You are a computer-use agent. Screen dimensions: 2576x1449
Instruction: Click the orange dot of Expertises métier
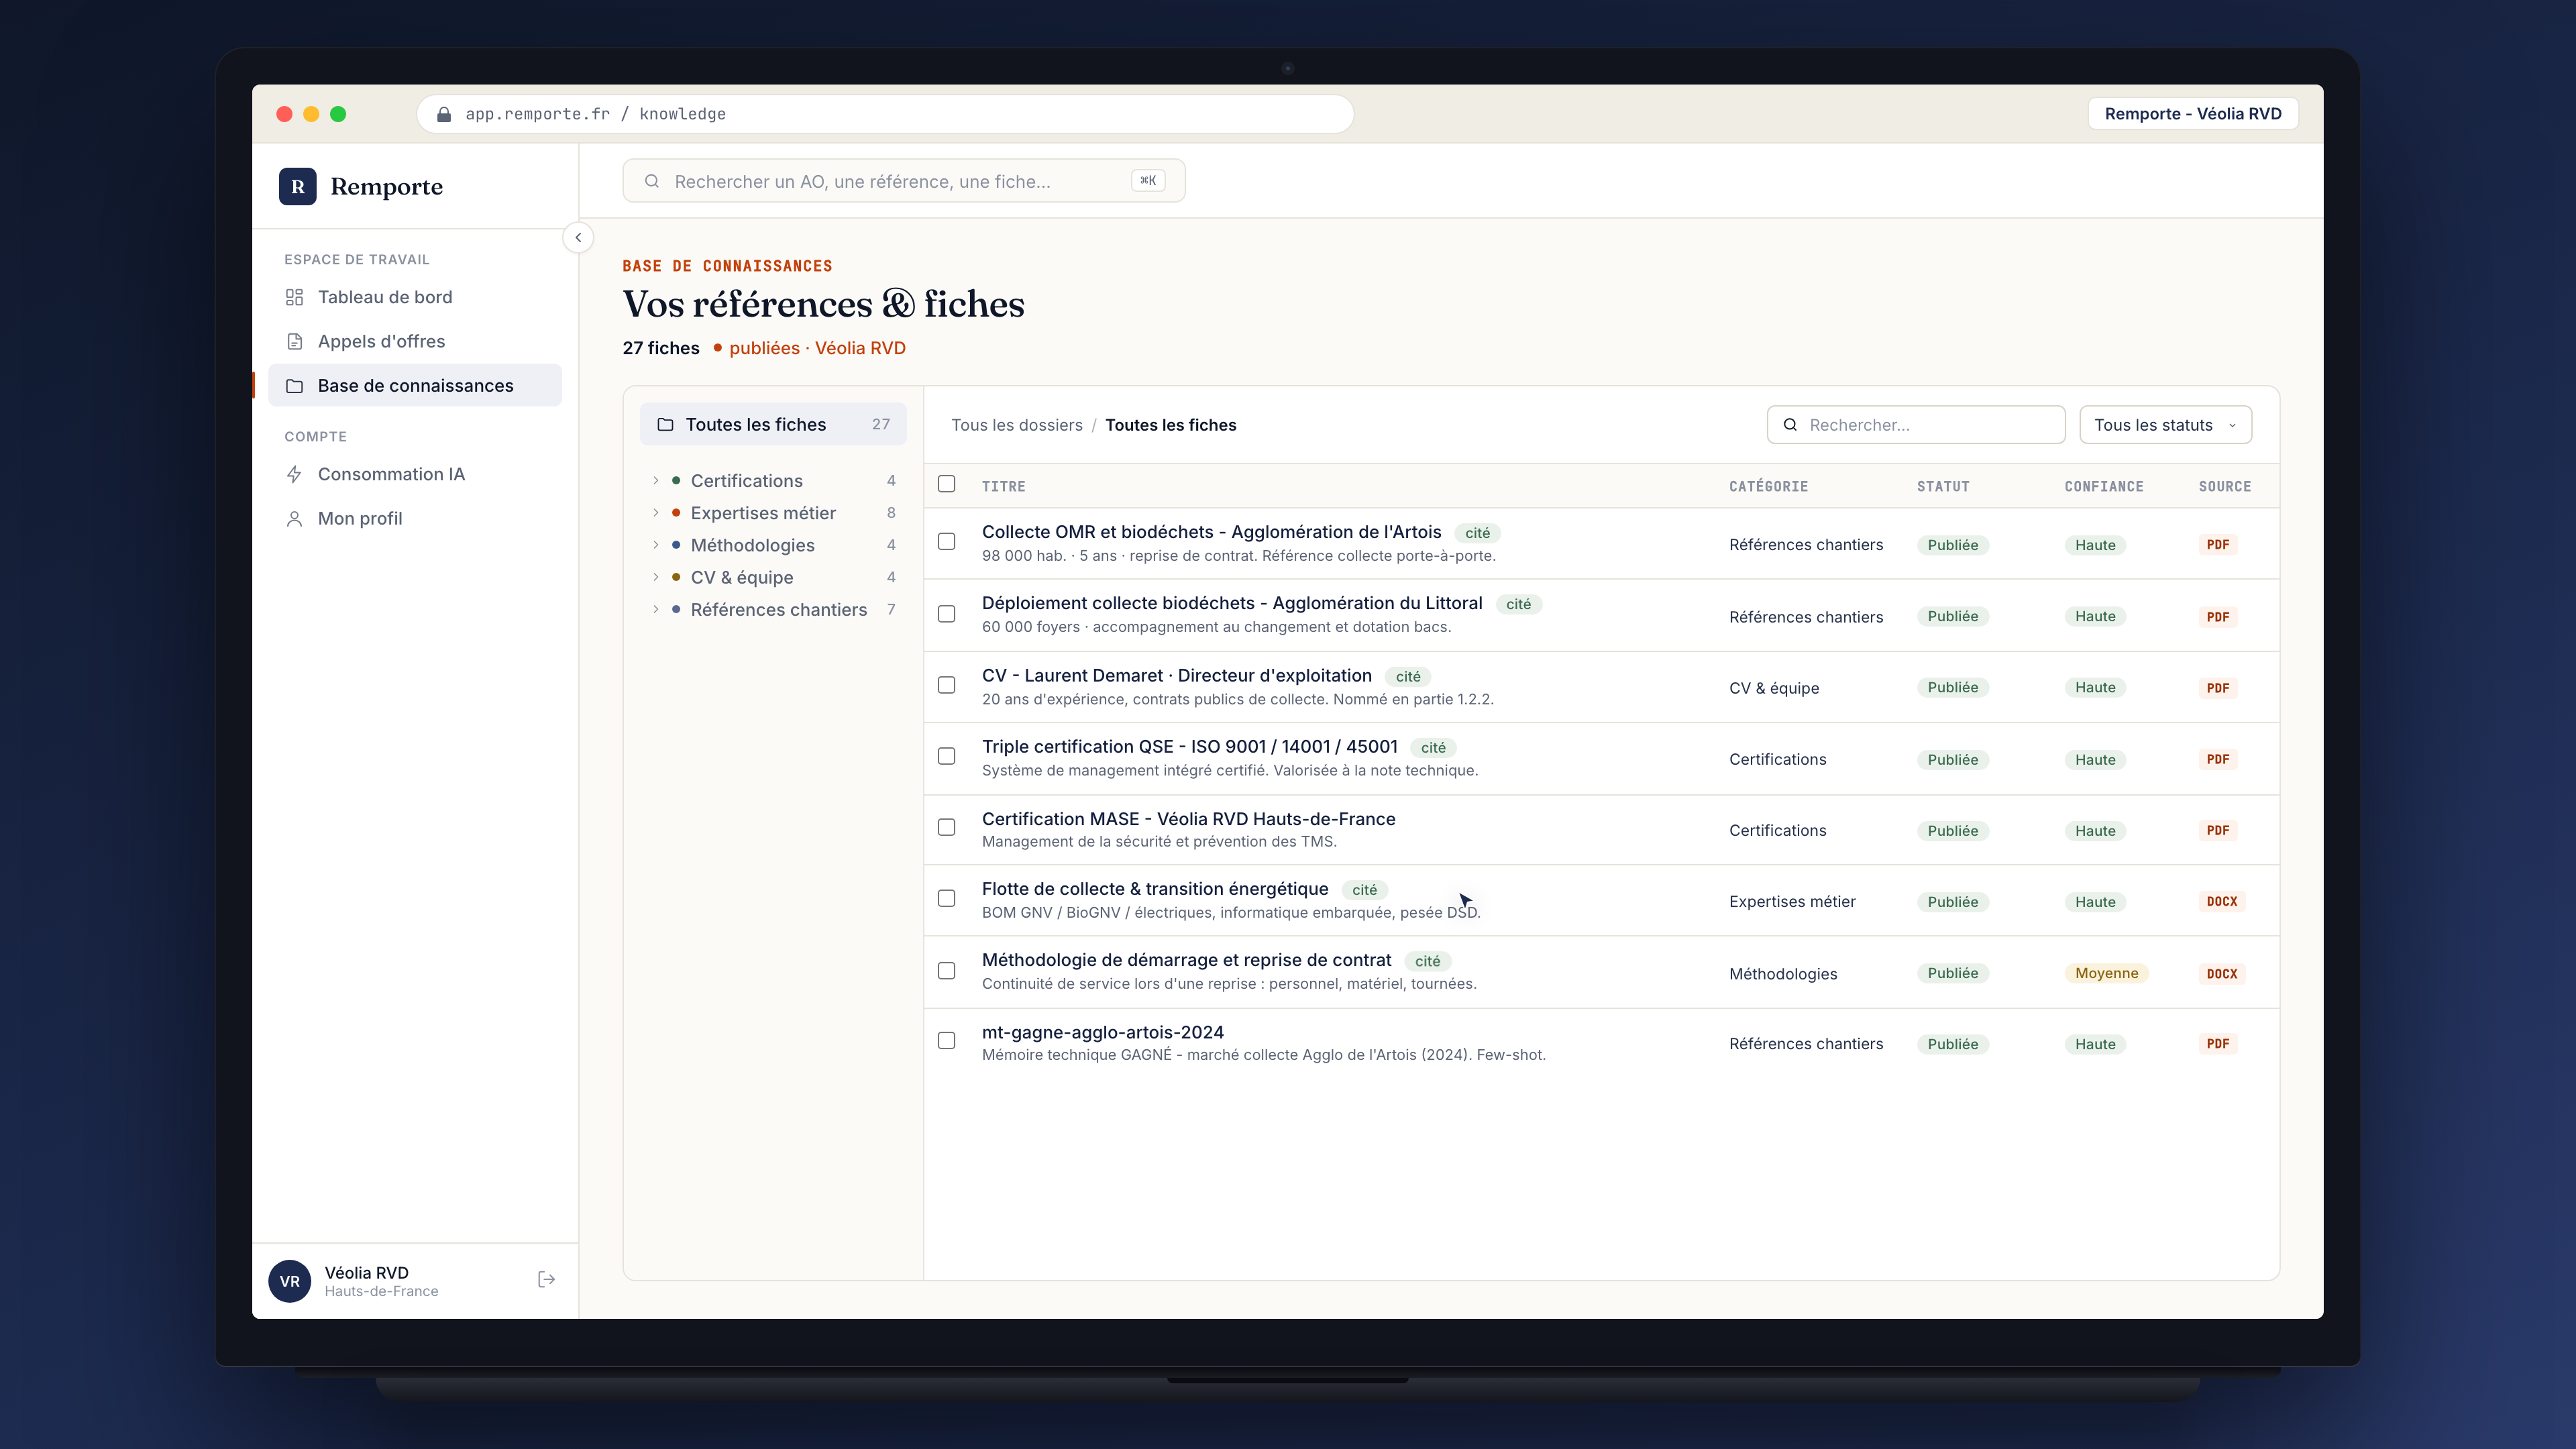click(x=676, y=513)
